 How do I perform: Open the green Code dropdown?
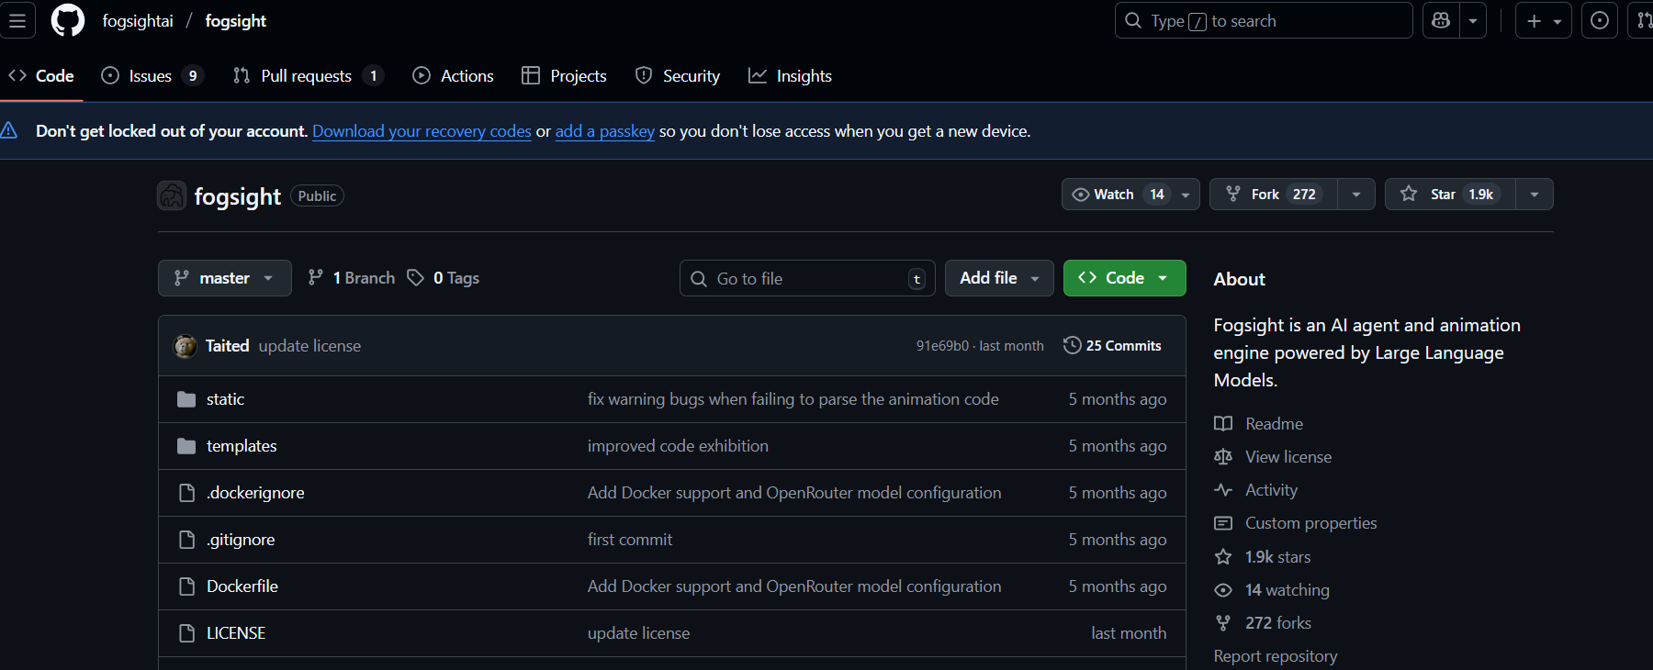[x=1124, y=278]
